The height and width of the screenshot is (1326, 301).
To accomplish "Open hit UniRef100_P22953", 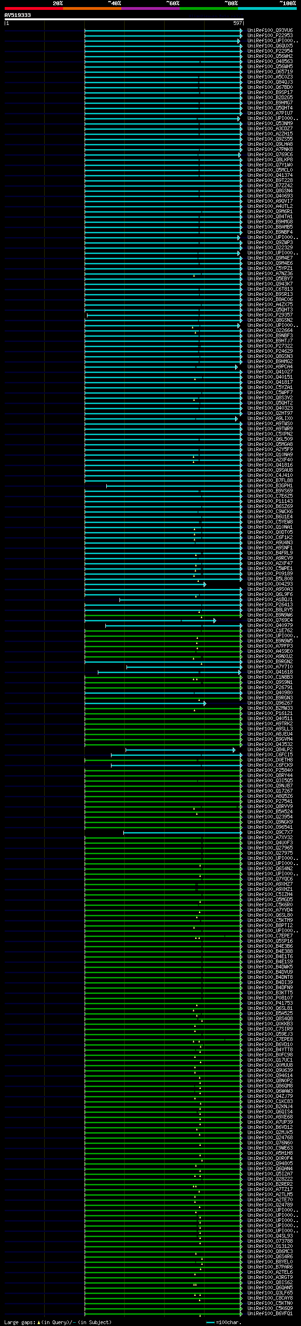I will tap(269, 36).
